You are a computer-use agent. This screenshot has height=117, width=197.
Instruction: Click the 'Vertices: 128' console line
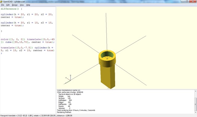coord(64,98)
